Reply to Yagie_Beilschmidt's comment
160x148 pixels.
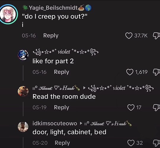tap(51, 36)
